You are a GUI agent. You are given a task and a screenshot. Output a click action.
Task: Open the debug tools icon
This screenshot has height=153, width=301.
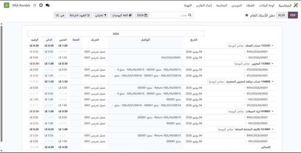(35, 5)
